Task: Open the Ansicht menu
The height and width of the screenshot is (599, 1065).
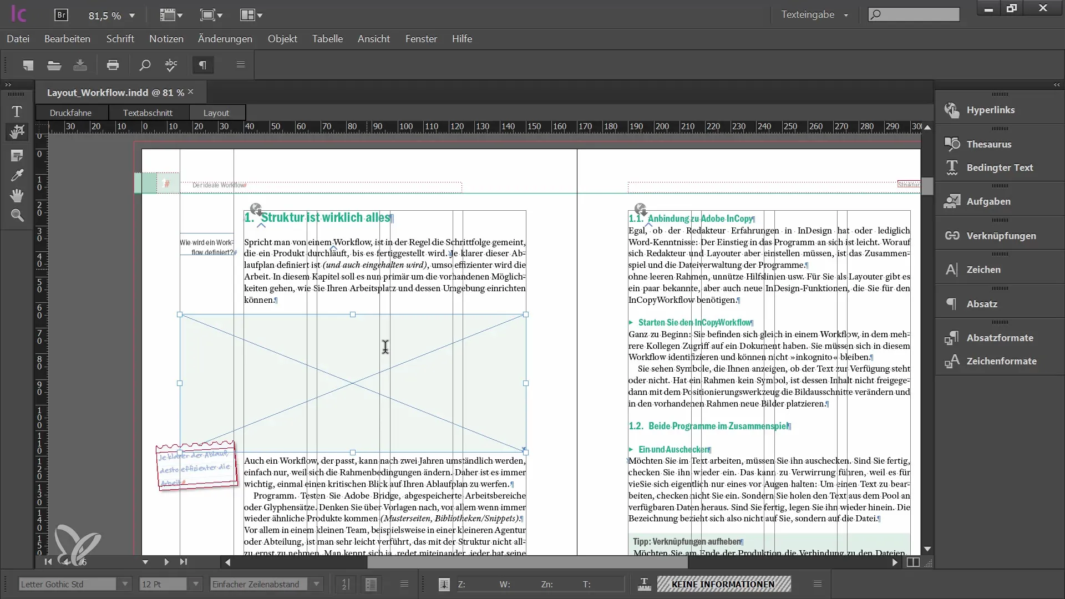Action: [373, 39]
